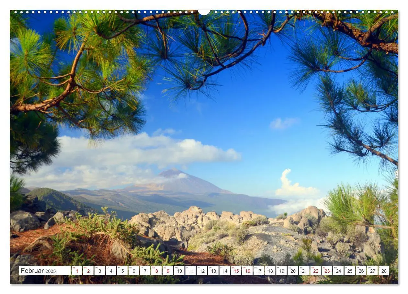Select date cell 10 in the calendar strip

[x=179, y=271]
